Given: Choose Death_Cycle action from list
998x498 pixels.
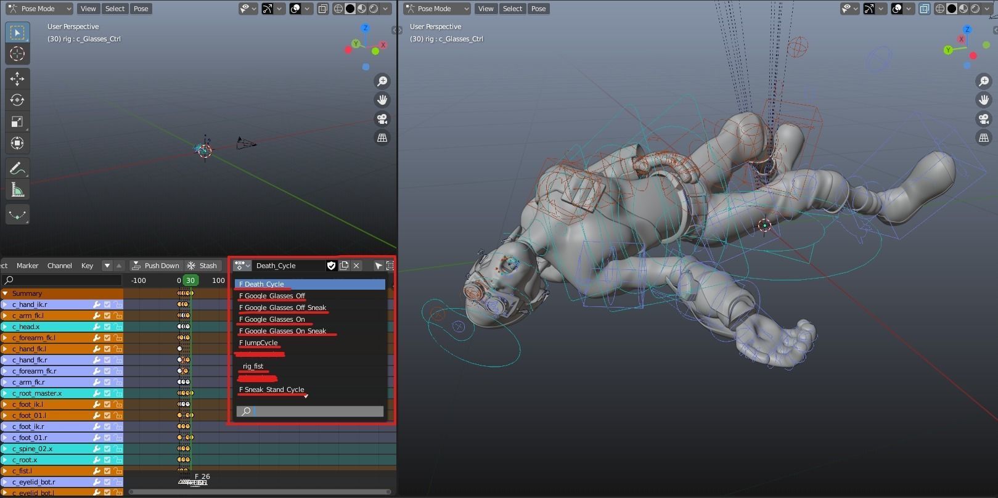Looking at the screenshot, I should pos(310,284).
